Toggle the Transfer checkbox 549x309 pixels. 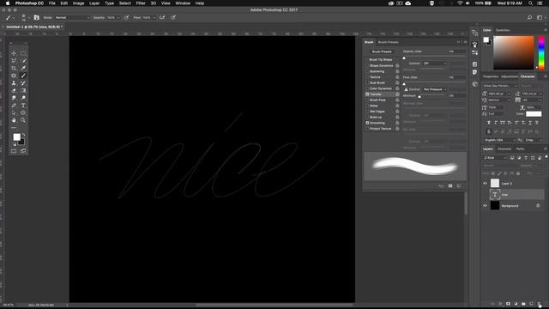[367, 94]
